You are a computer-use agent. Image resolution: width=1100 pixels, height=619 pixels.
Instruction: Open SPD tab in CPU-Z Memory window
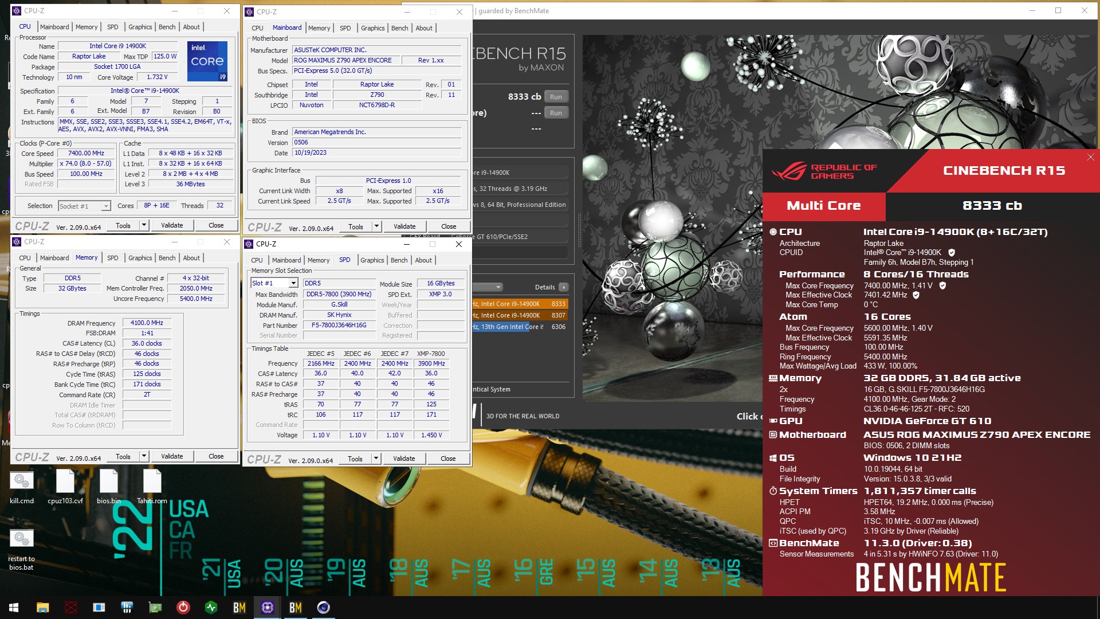(x=113, y=258)
